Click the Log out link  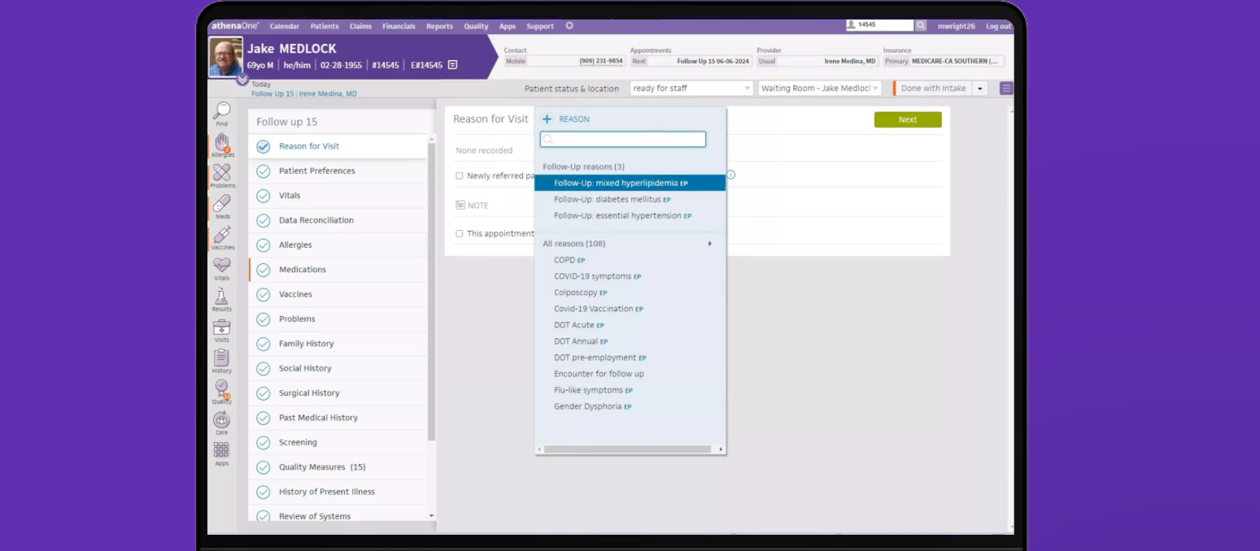click(x=999, y=26)
